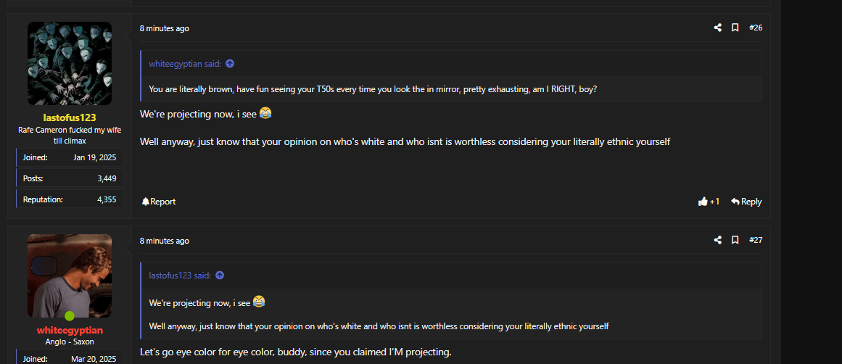The width and height of the screenshot is (842, 364).
Task: Click '8 minutes ago' timestamp on post #27
Action: click(x=165, y=241)
